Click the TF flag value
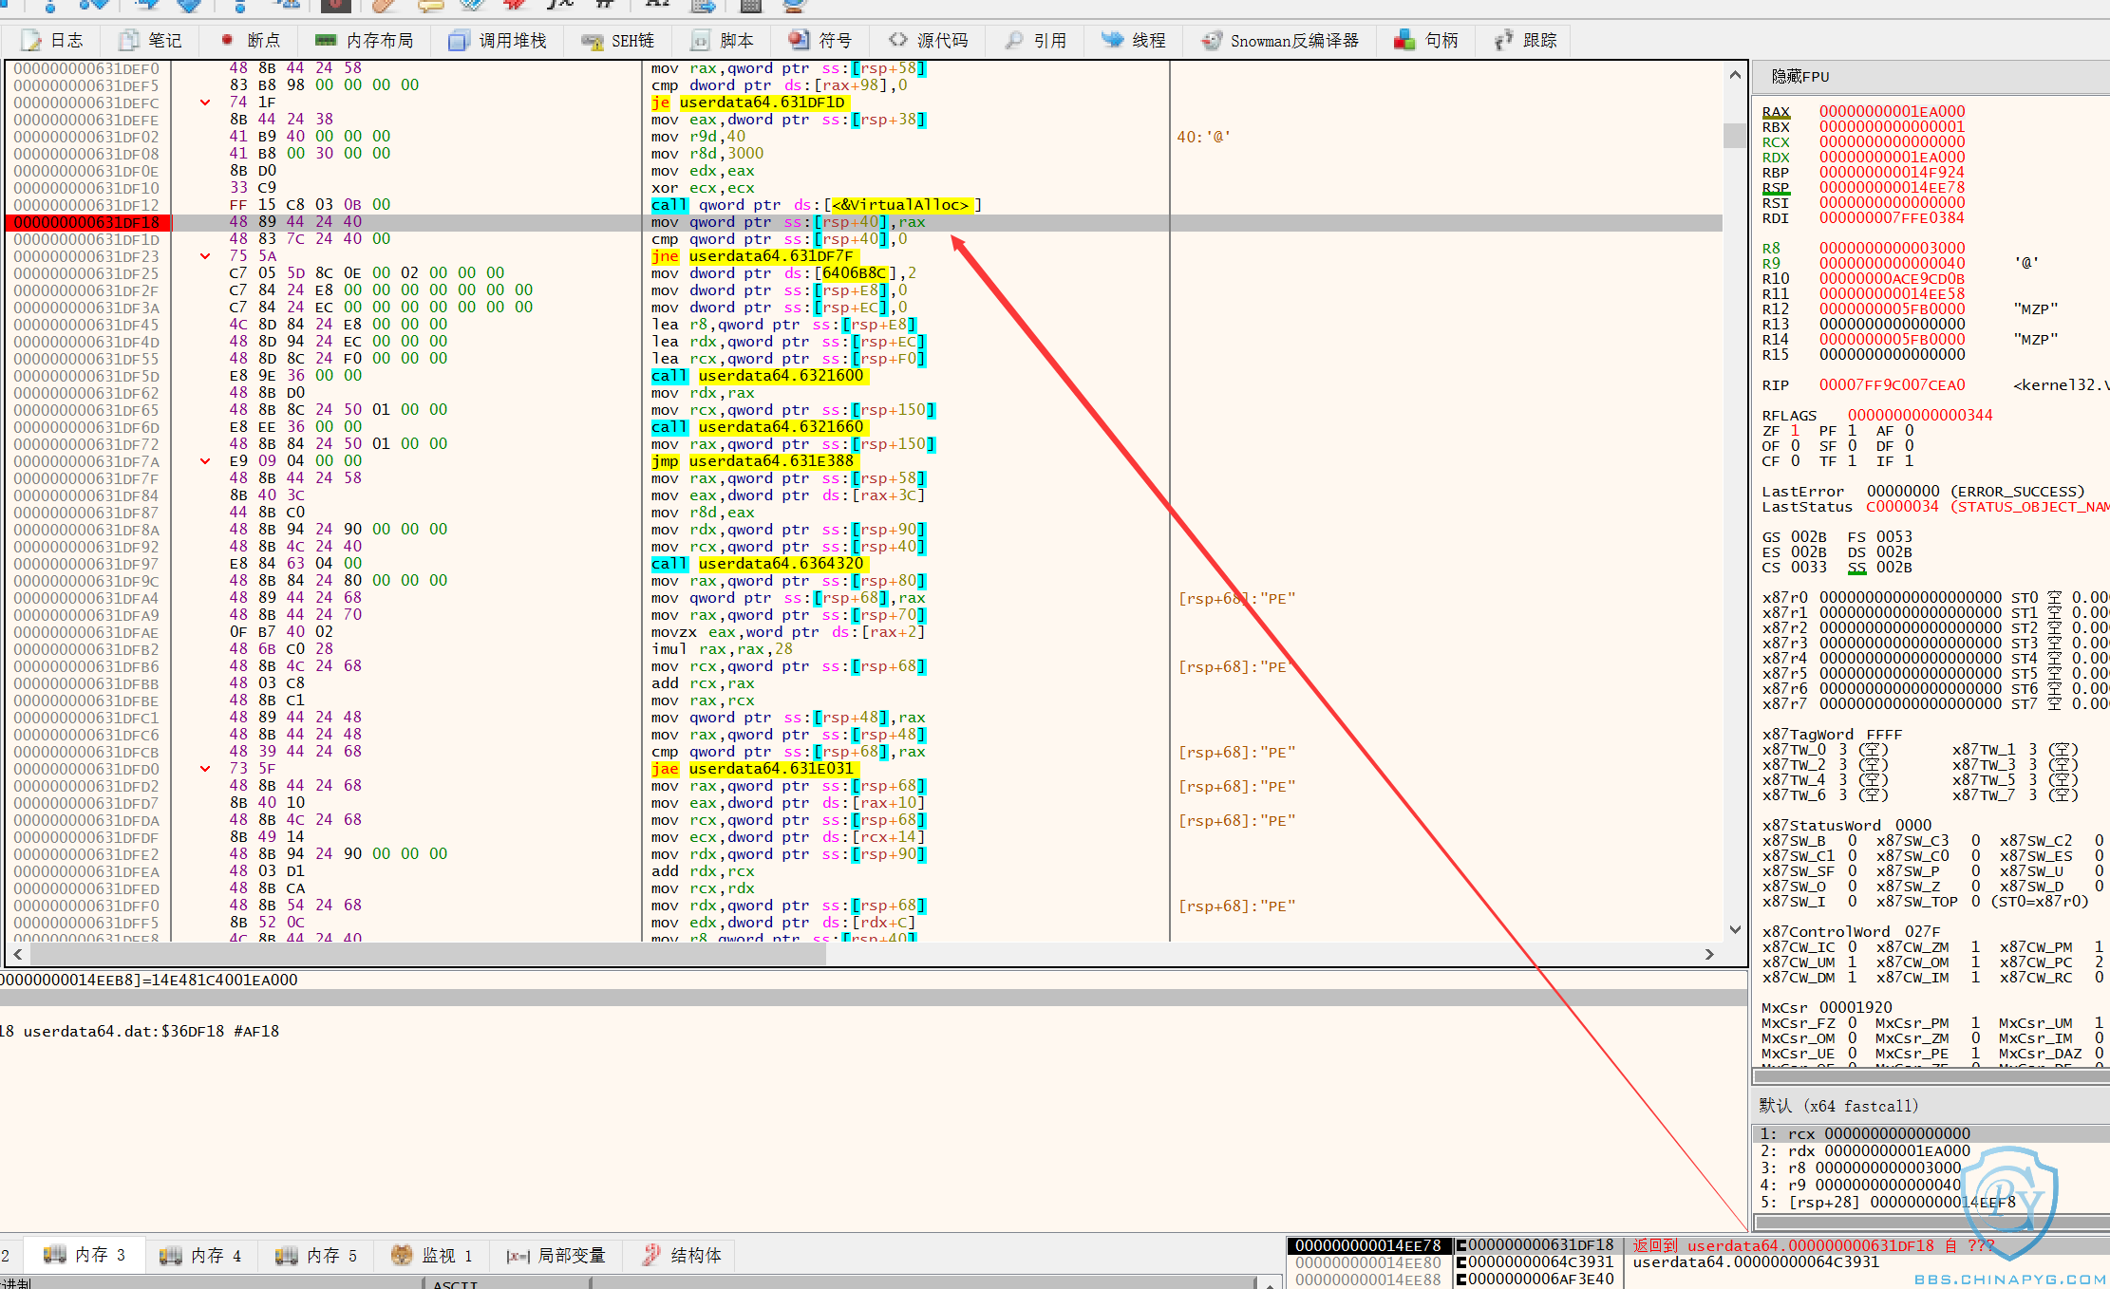This screenshot has height=1289, width=2110. [x=1852, y=460]
